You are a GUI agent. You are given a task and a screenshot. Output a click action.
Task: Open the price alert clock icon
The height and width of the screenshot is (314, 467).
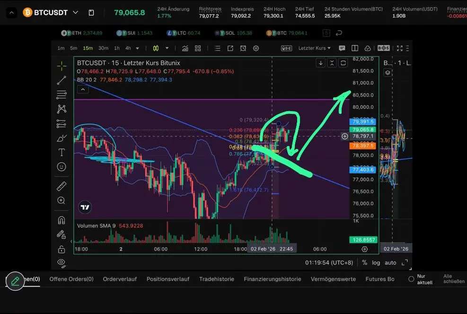(243, 48)
